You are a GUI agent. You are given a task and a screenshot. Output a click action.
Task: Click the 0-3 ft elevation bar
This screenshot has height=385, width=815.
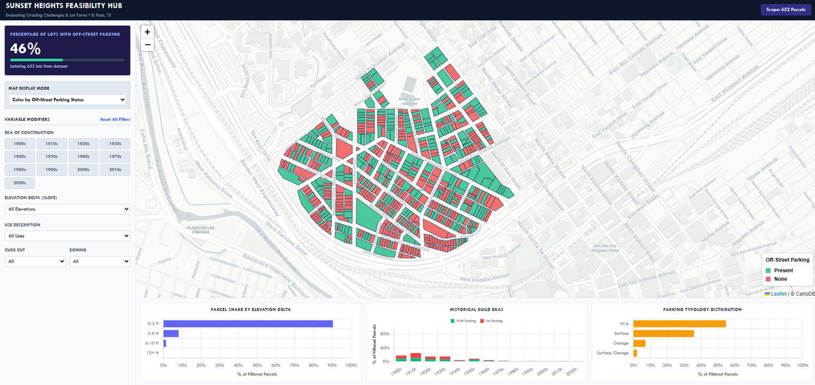(x=248, y=323)
